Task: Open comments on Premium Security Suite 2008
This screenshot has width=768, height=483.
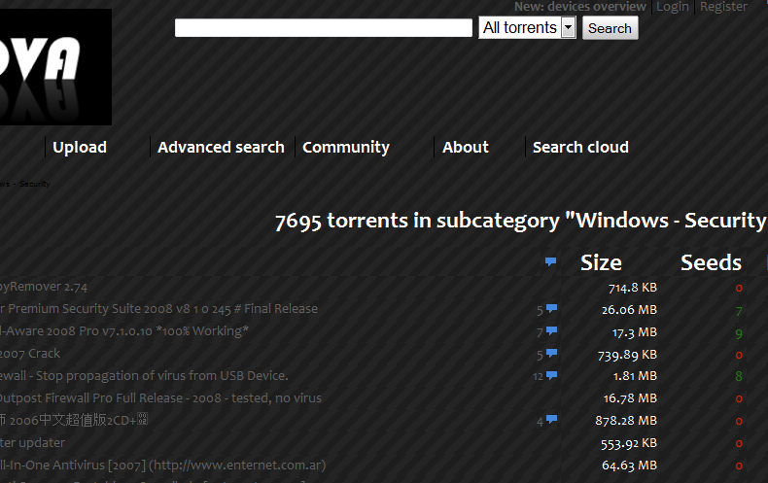Action: [551, 309]
